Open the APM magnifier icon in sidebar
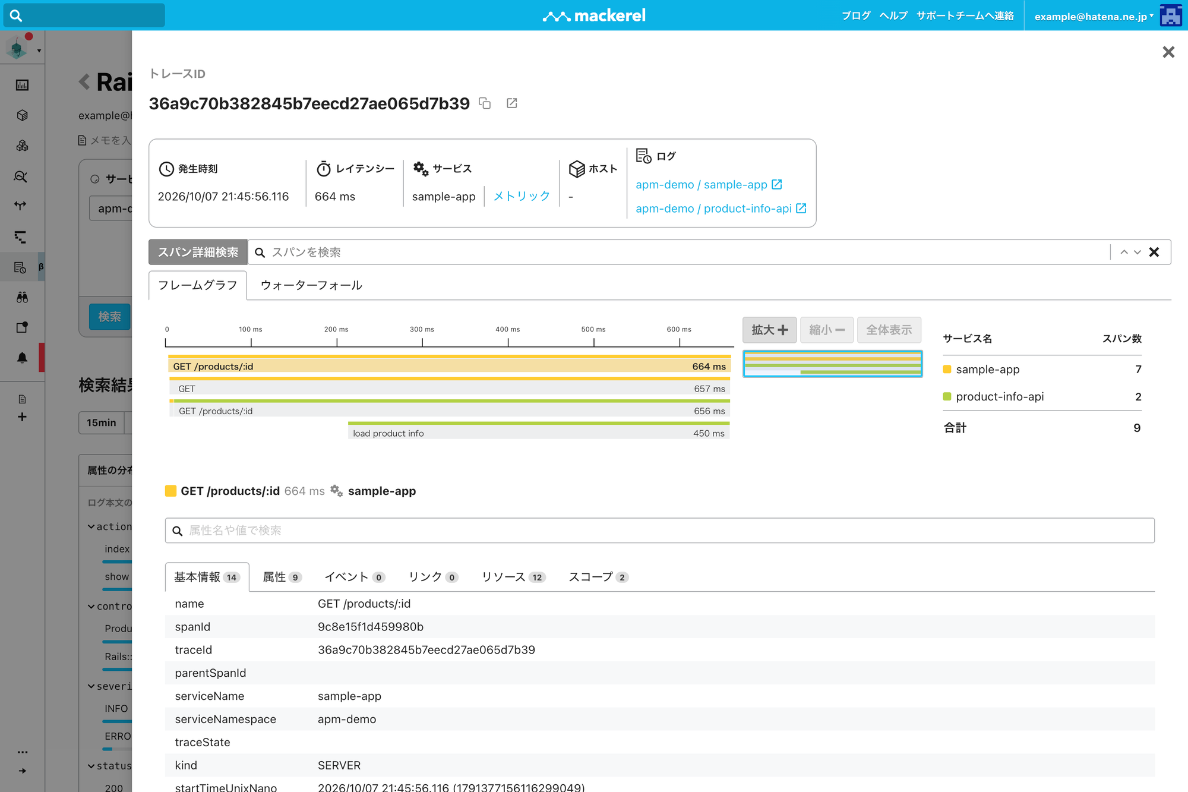 tap(20, 176)
